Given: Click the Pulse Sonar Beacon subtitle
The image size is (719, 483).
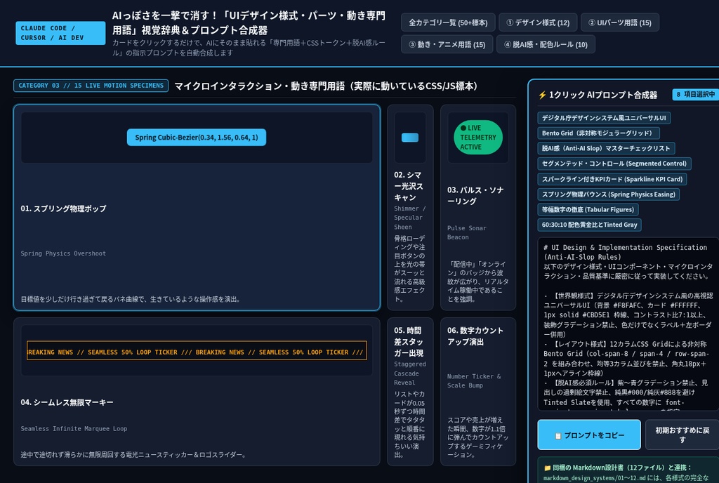Looking at the screenshot, I should tap(467, 232).
